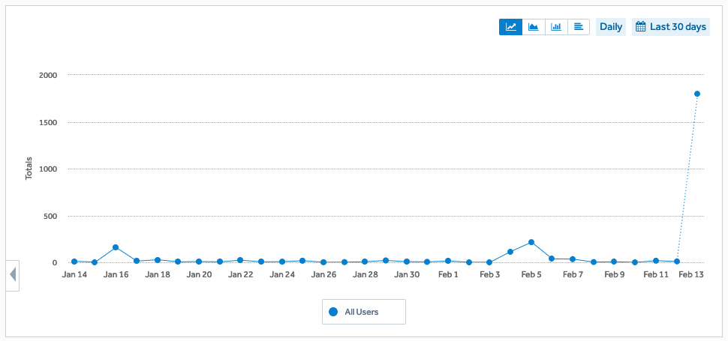The image size is (728, 341).
Task: Click the Jan 22 x-axis label
Action: click(240, 274)
